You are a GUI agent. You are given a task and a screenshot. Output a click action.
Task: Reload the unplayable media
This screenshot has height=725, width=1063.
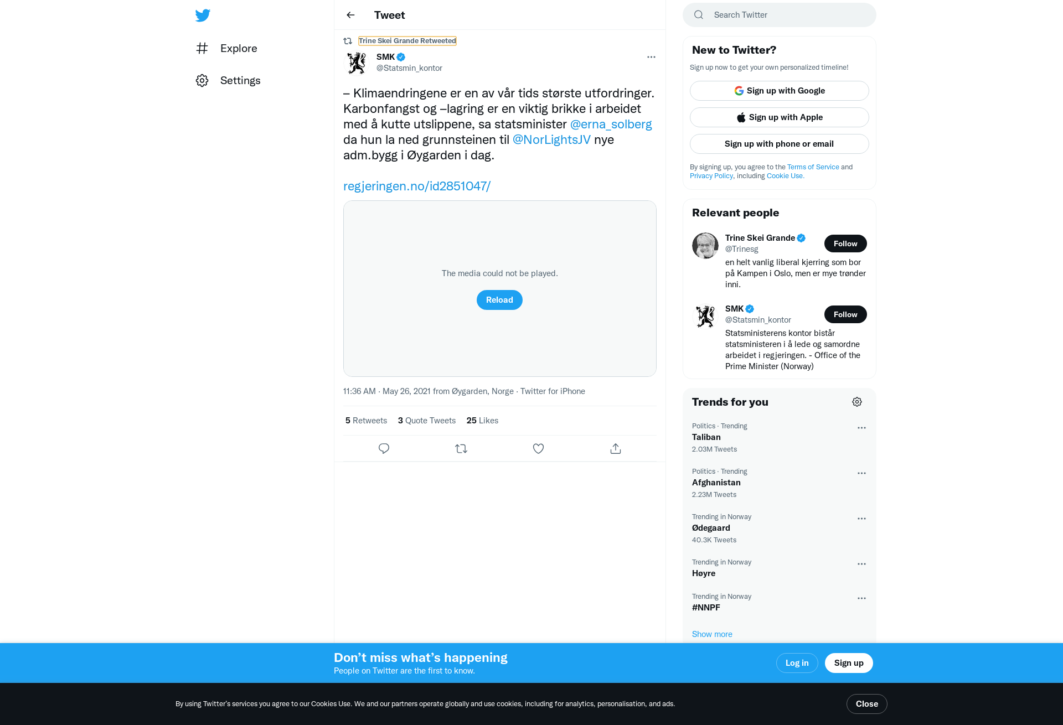point(499,300)
